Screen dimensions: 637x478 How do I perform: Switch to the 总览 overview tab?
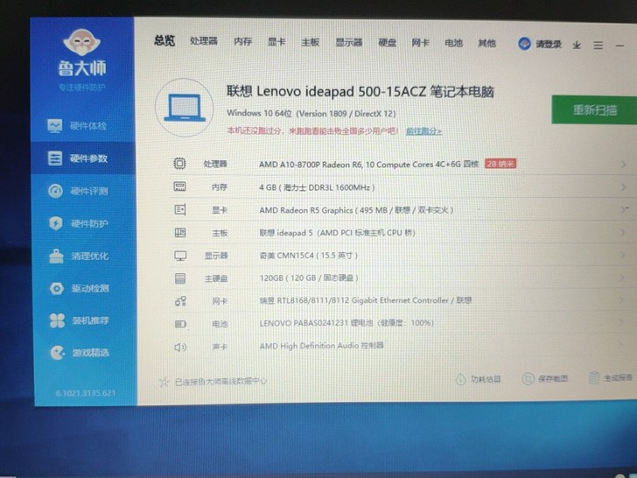[x=164, y=40]
